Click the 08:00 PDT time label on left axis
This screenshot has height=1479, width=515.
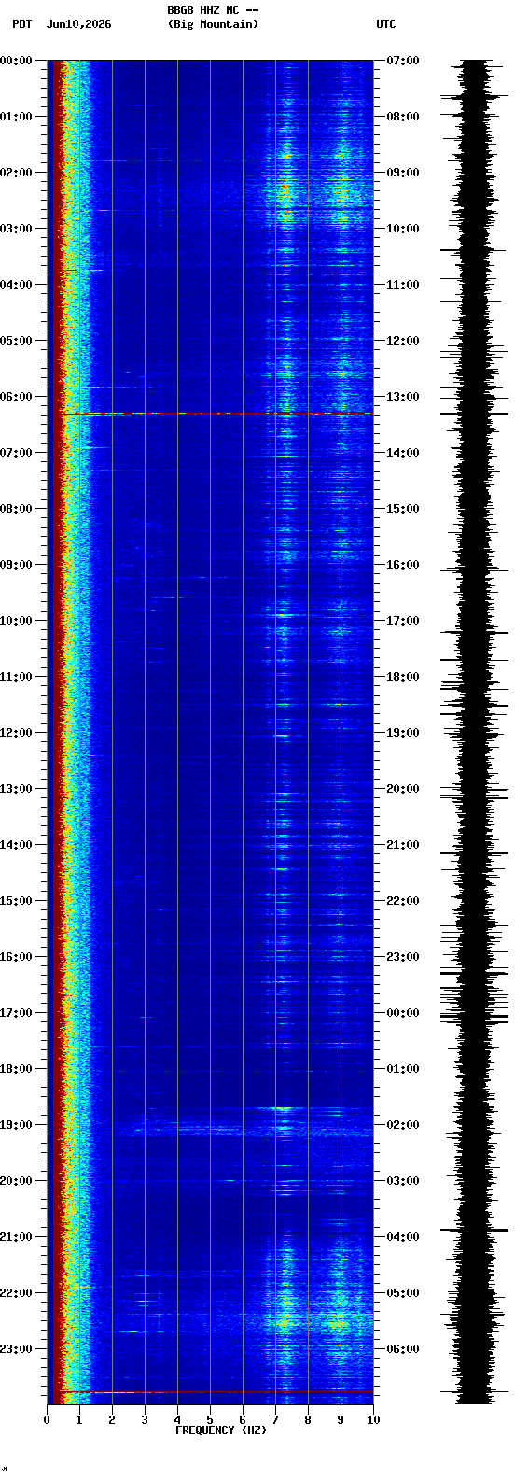(16, 509)
